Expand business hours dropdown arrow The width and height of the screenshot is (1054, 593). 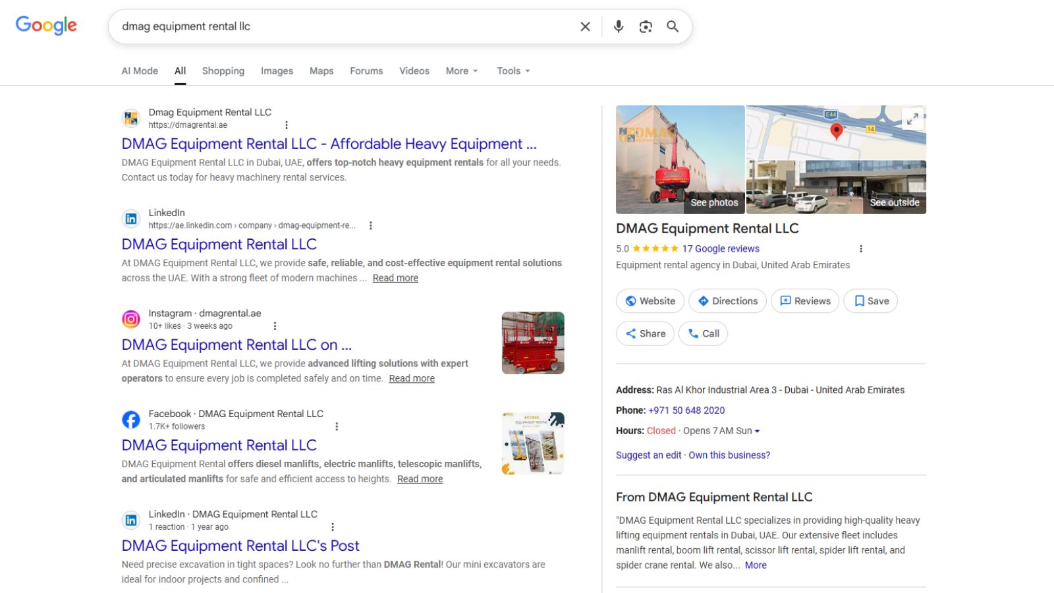pyautogui.click(x=757, y=431)
